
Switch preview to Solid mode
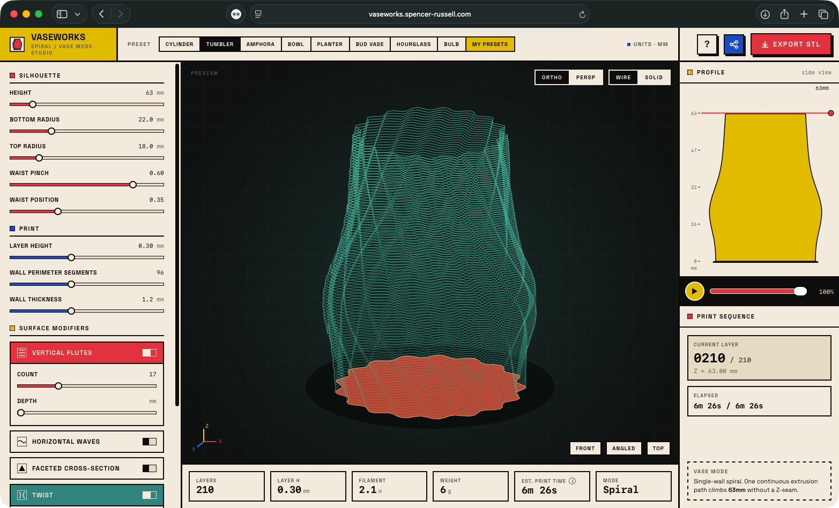click(x=654, y=78)
